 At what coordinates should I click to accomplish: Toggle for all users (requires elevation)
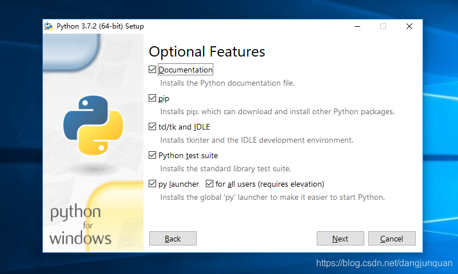(209, 184)
